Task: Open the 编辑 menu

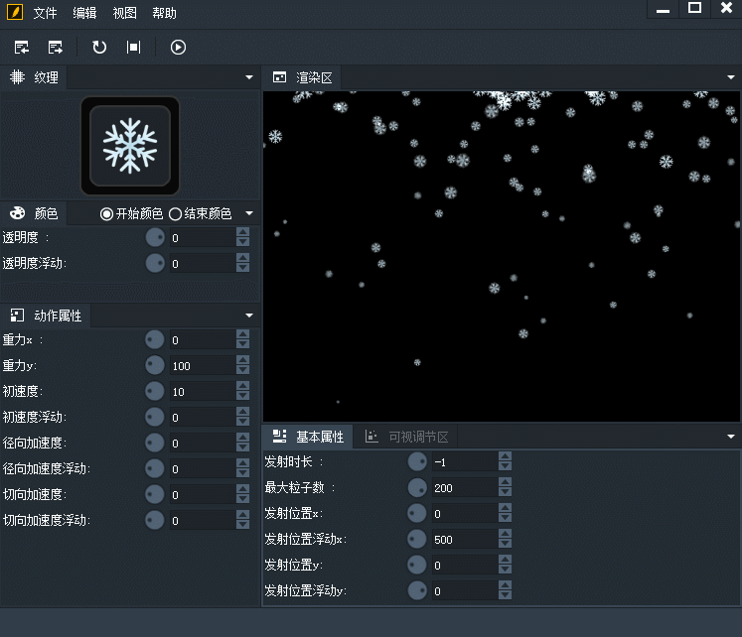Action: (x=84, y=13)
